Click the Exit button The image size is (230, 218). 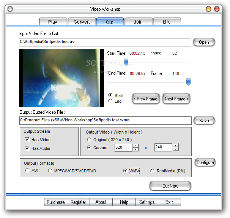pyautogui.click(x=169, y=202)
